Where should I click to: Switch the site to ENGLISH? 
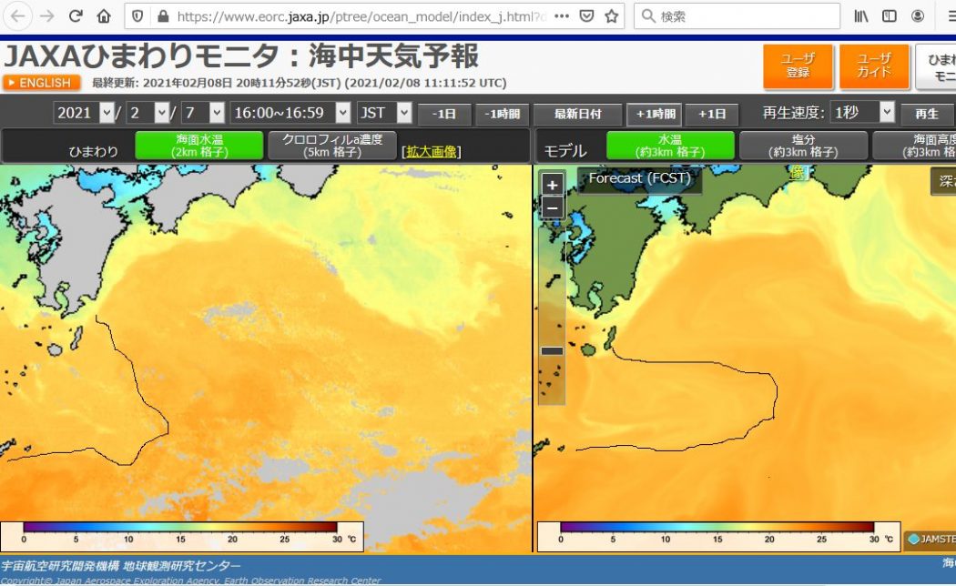point(41,83)
